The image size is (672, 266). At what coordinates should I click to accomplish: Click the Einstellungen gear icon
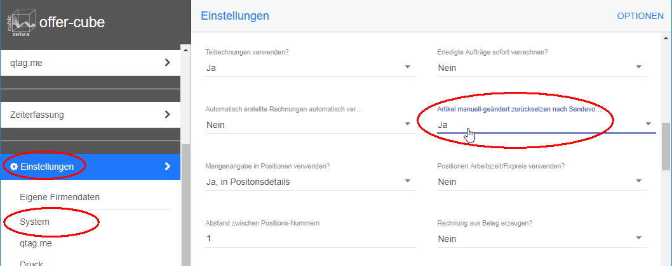point(14,167)
